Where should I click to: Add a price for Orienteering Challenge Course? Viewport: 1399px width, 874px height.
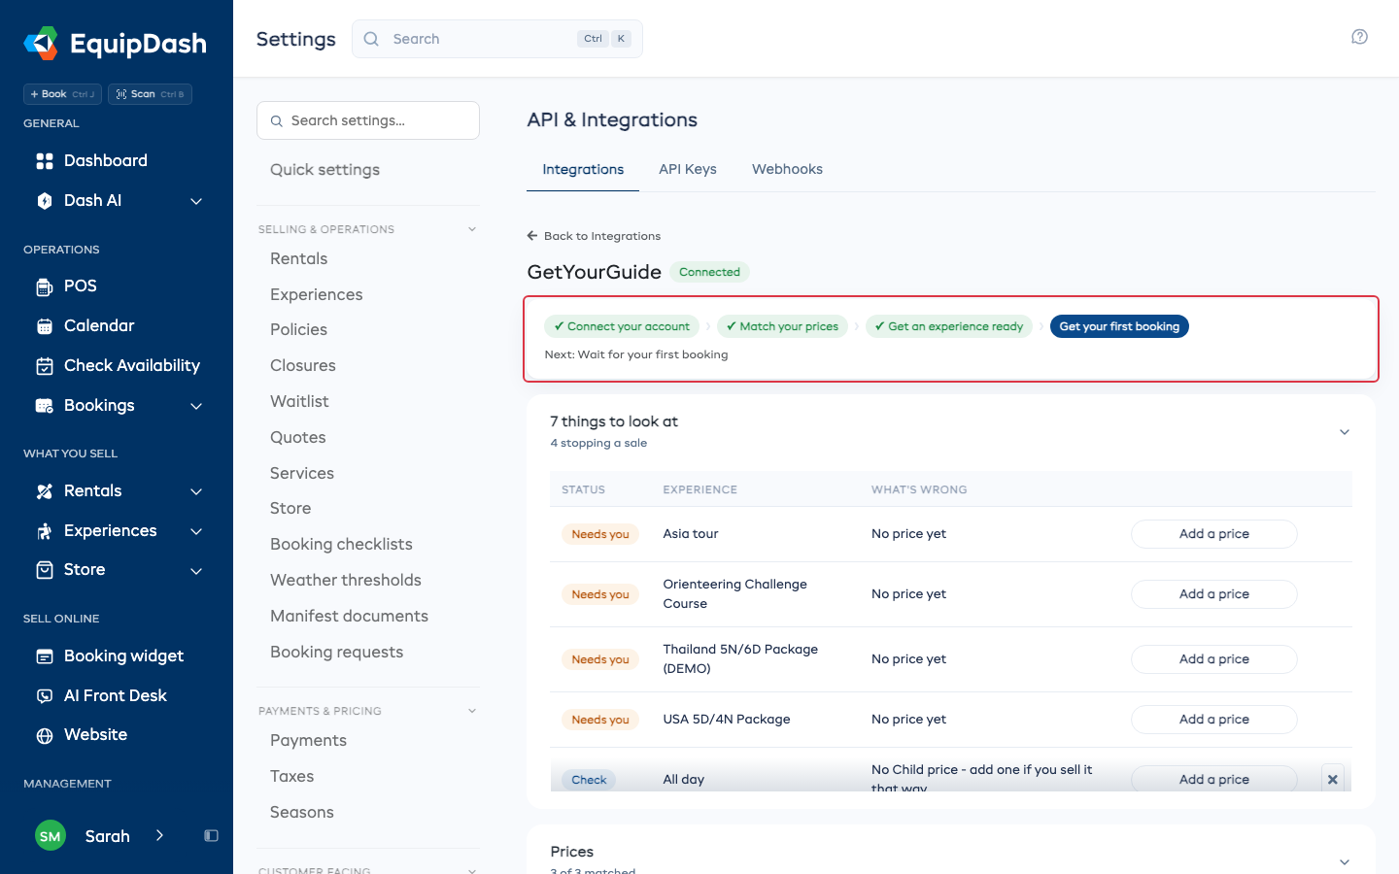[1214, 594]
